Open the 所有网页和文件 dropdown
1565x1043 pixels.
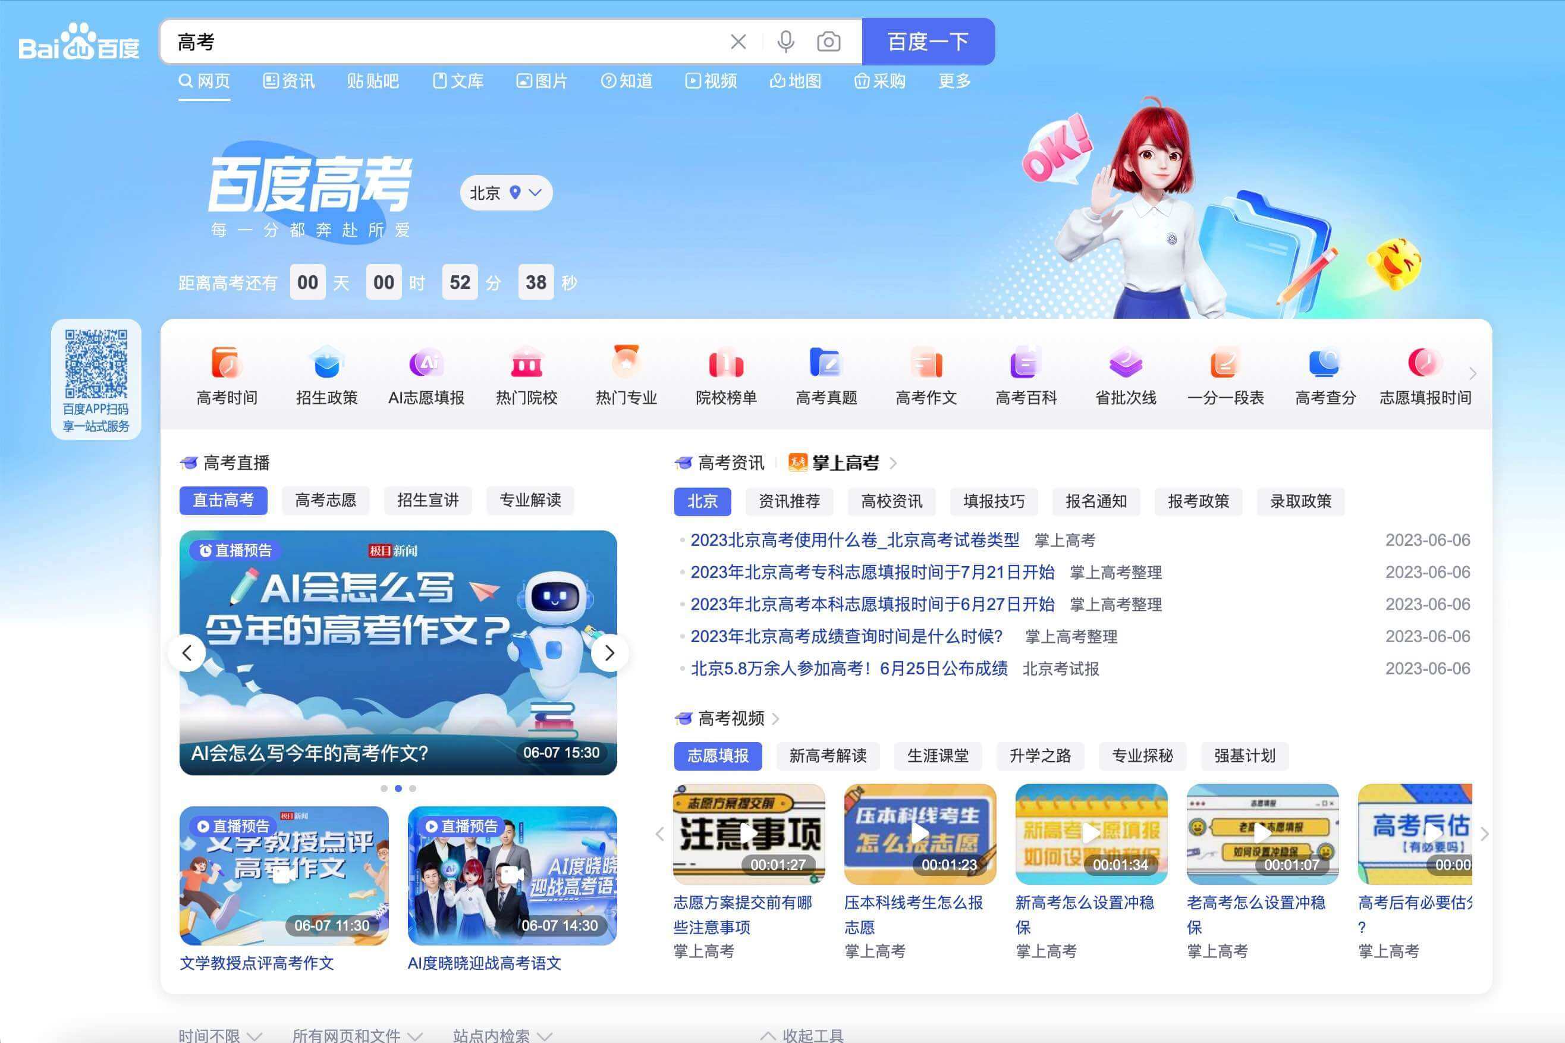pyautogui.click(x=357, y=1036)
